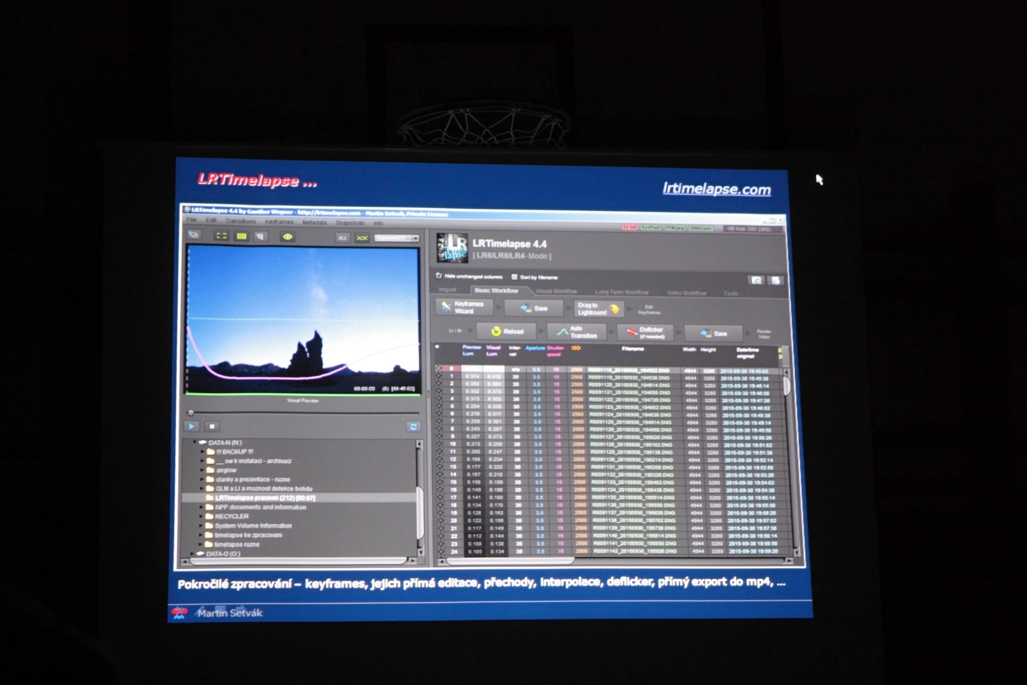1027x685 pixels.
Task: Select the Basic Workflow tab
Action: point(496,291)
